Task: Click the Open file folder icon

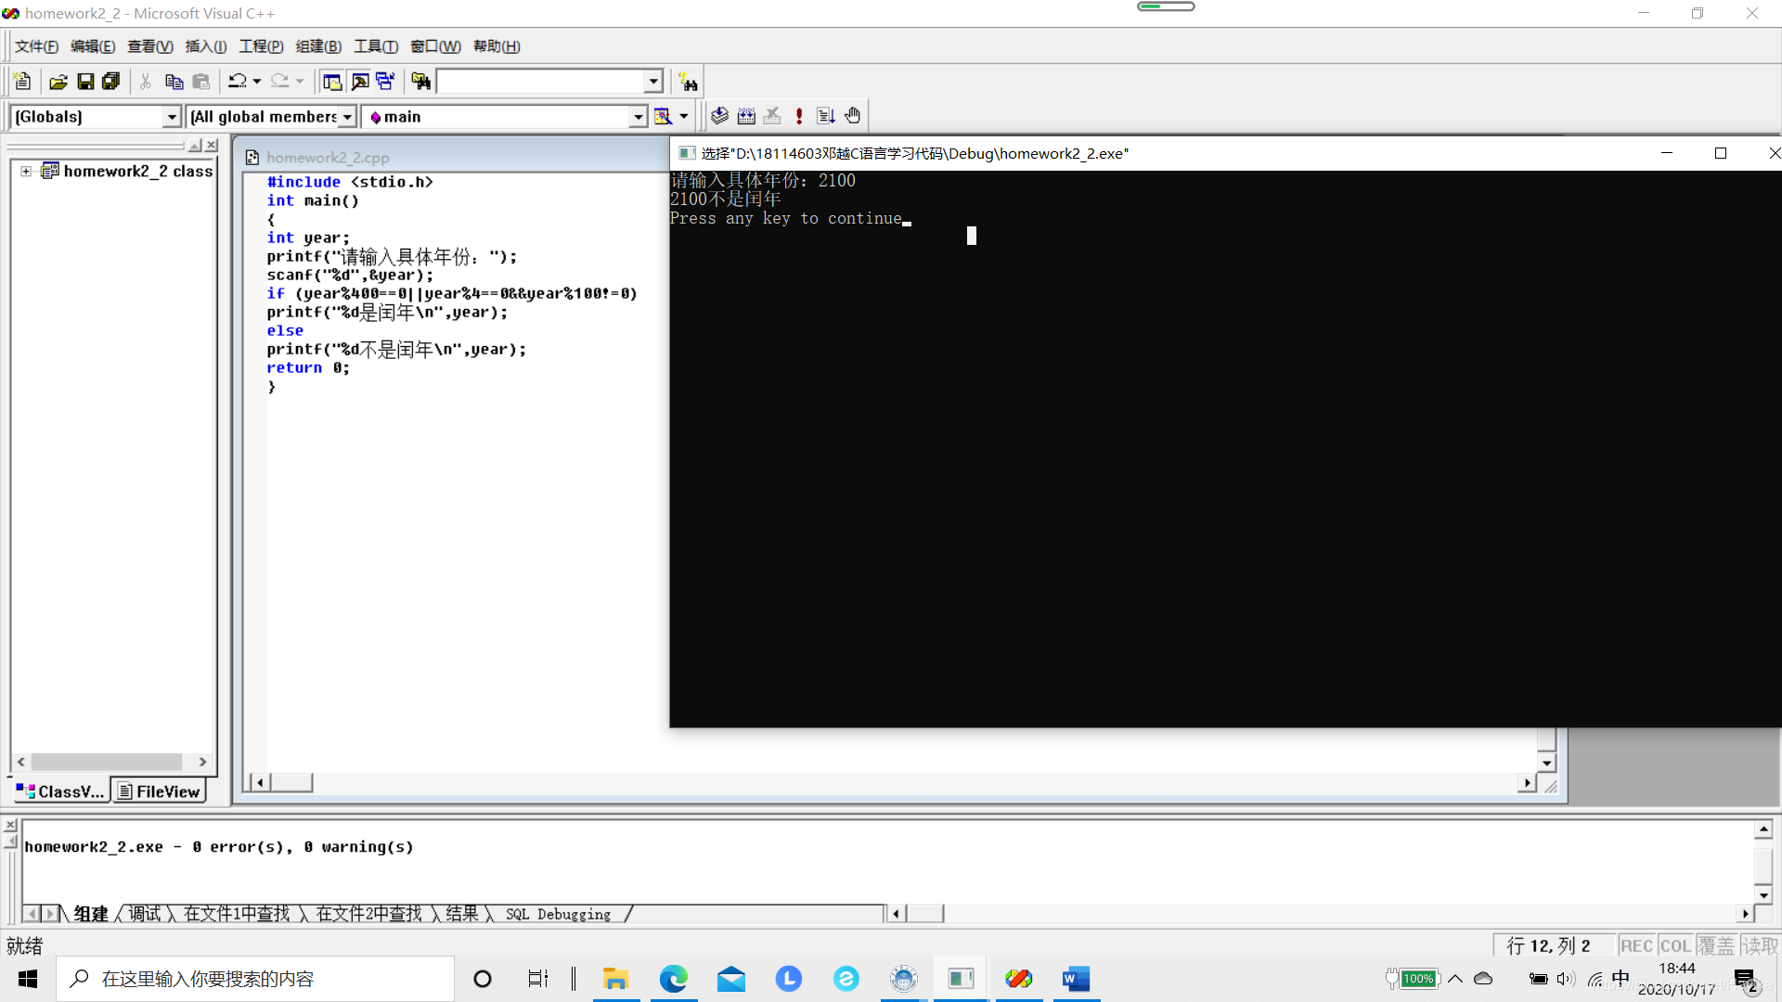Action: click(x=58, y=82)
